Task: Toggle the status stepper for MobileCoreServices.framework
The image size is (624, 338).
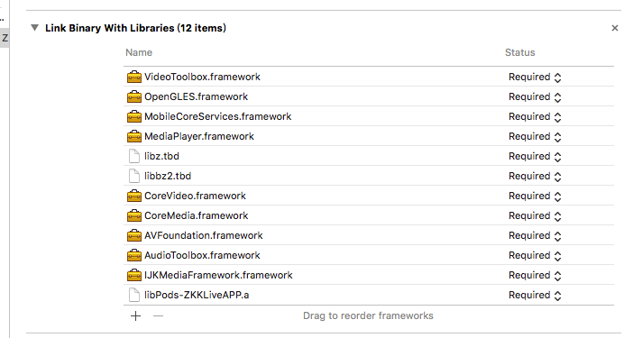Action: [x=557, y=117]
